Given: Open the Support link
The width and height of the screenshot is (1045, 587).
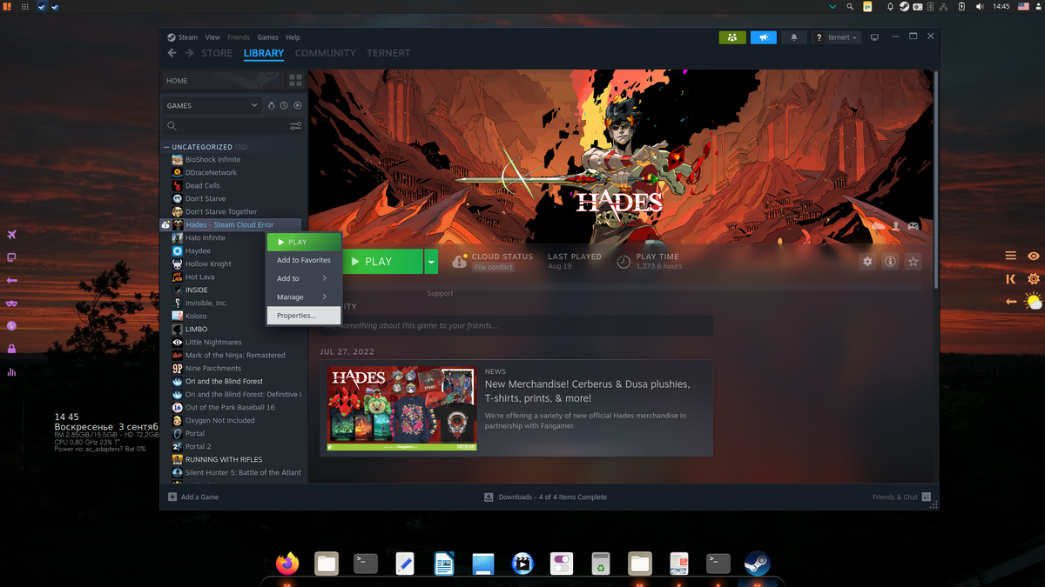Looking at the screenshot, I should (x=440, y=293).
